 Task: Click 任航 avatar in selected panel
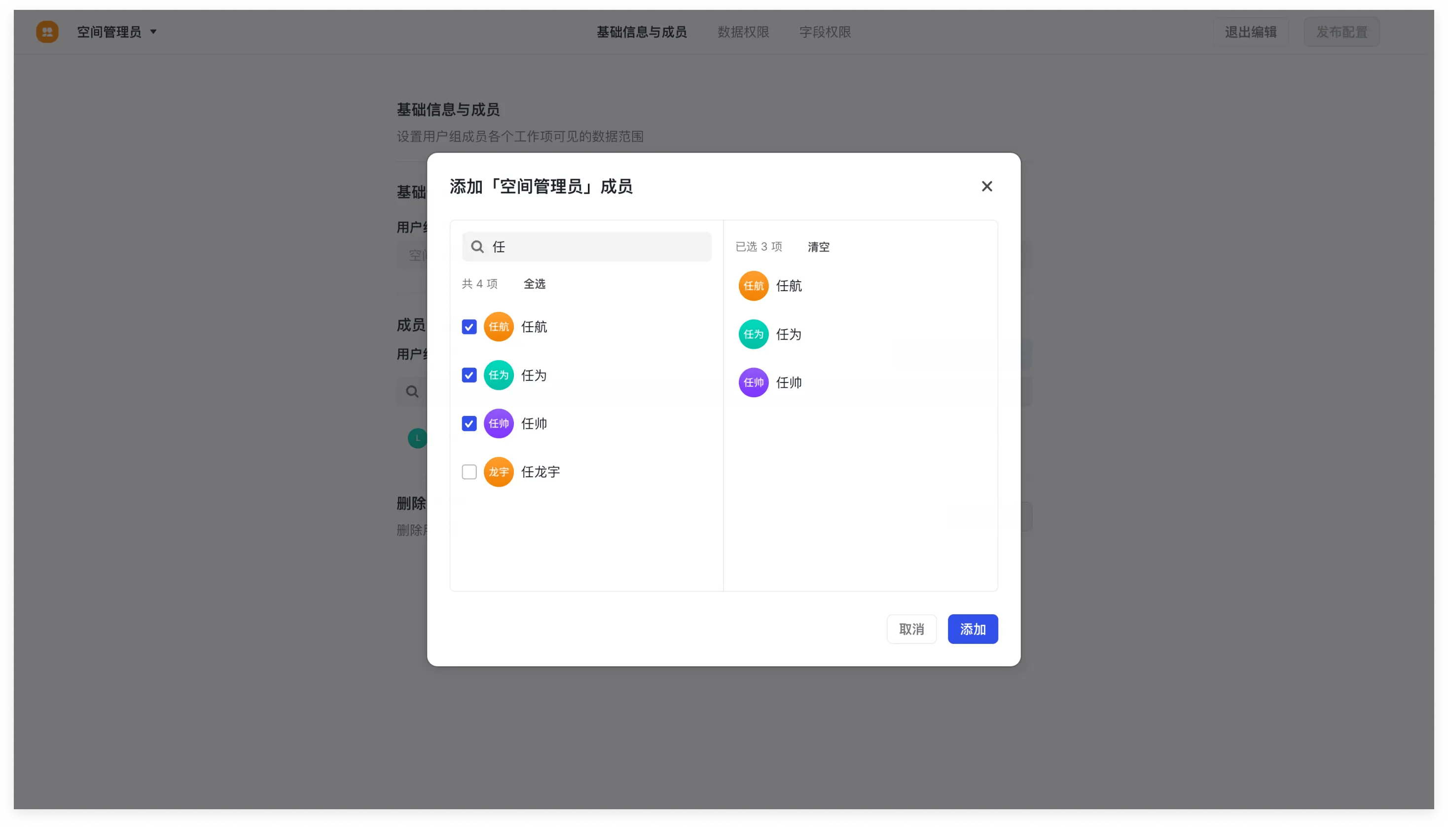(x=753, y=286)
